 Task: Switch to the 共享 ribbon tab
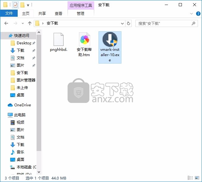click(x=42, y=13)
